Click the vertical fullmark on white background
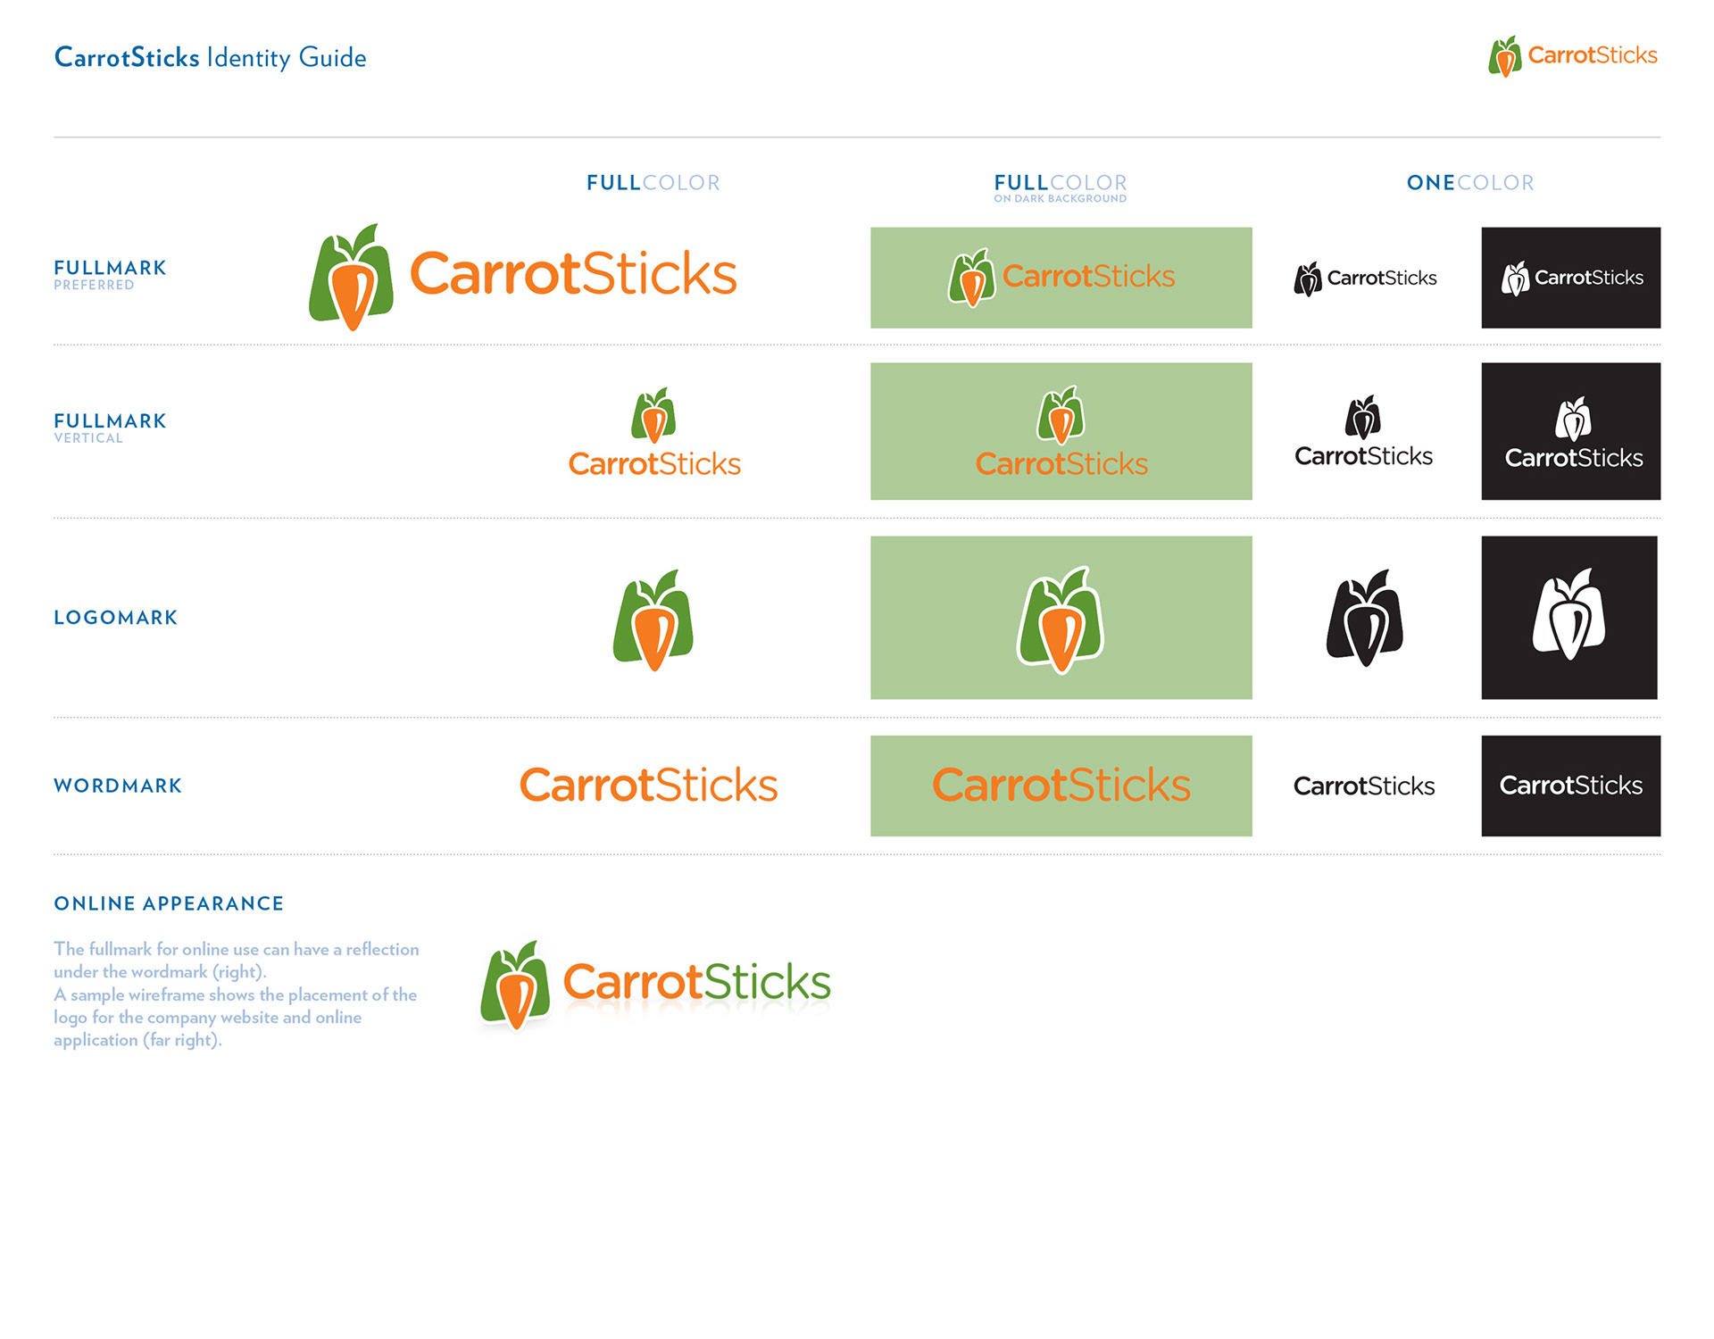Viewport: 1714px width, 1339px height. [x=654, y=433]
